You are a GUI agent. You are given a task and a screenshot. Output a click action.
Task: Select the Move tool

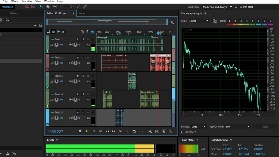point(42,6)
